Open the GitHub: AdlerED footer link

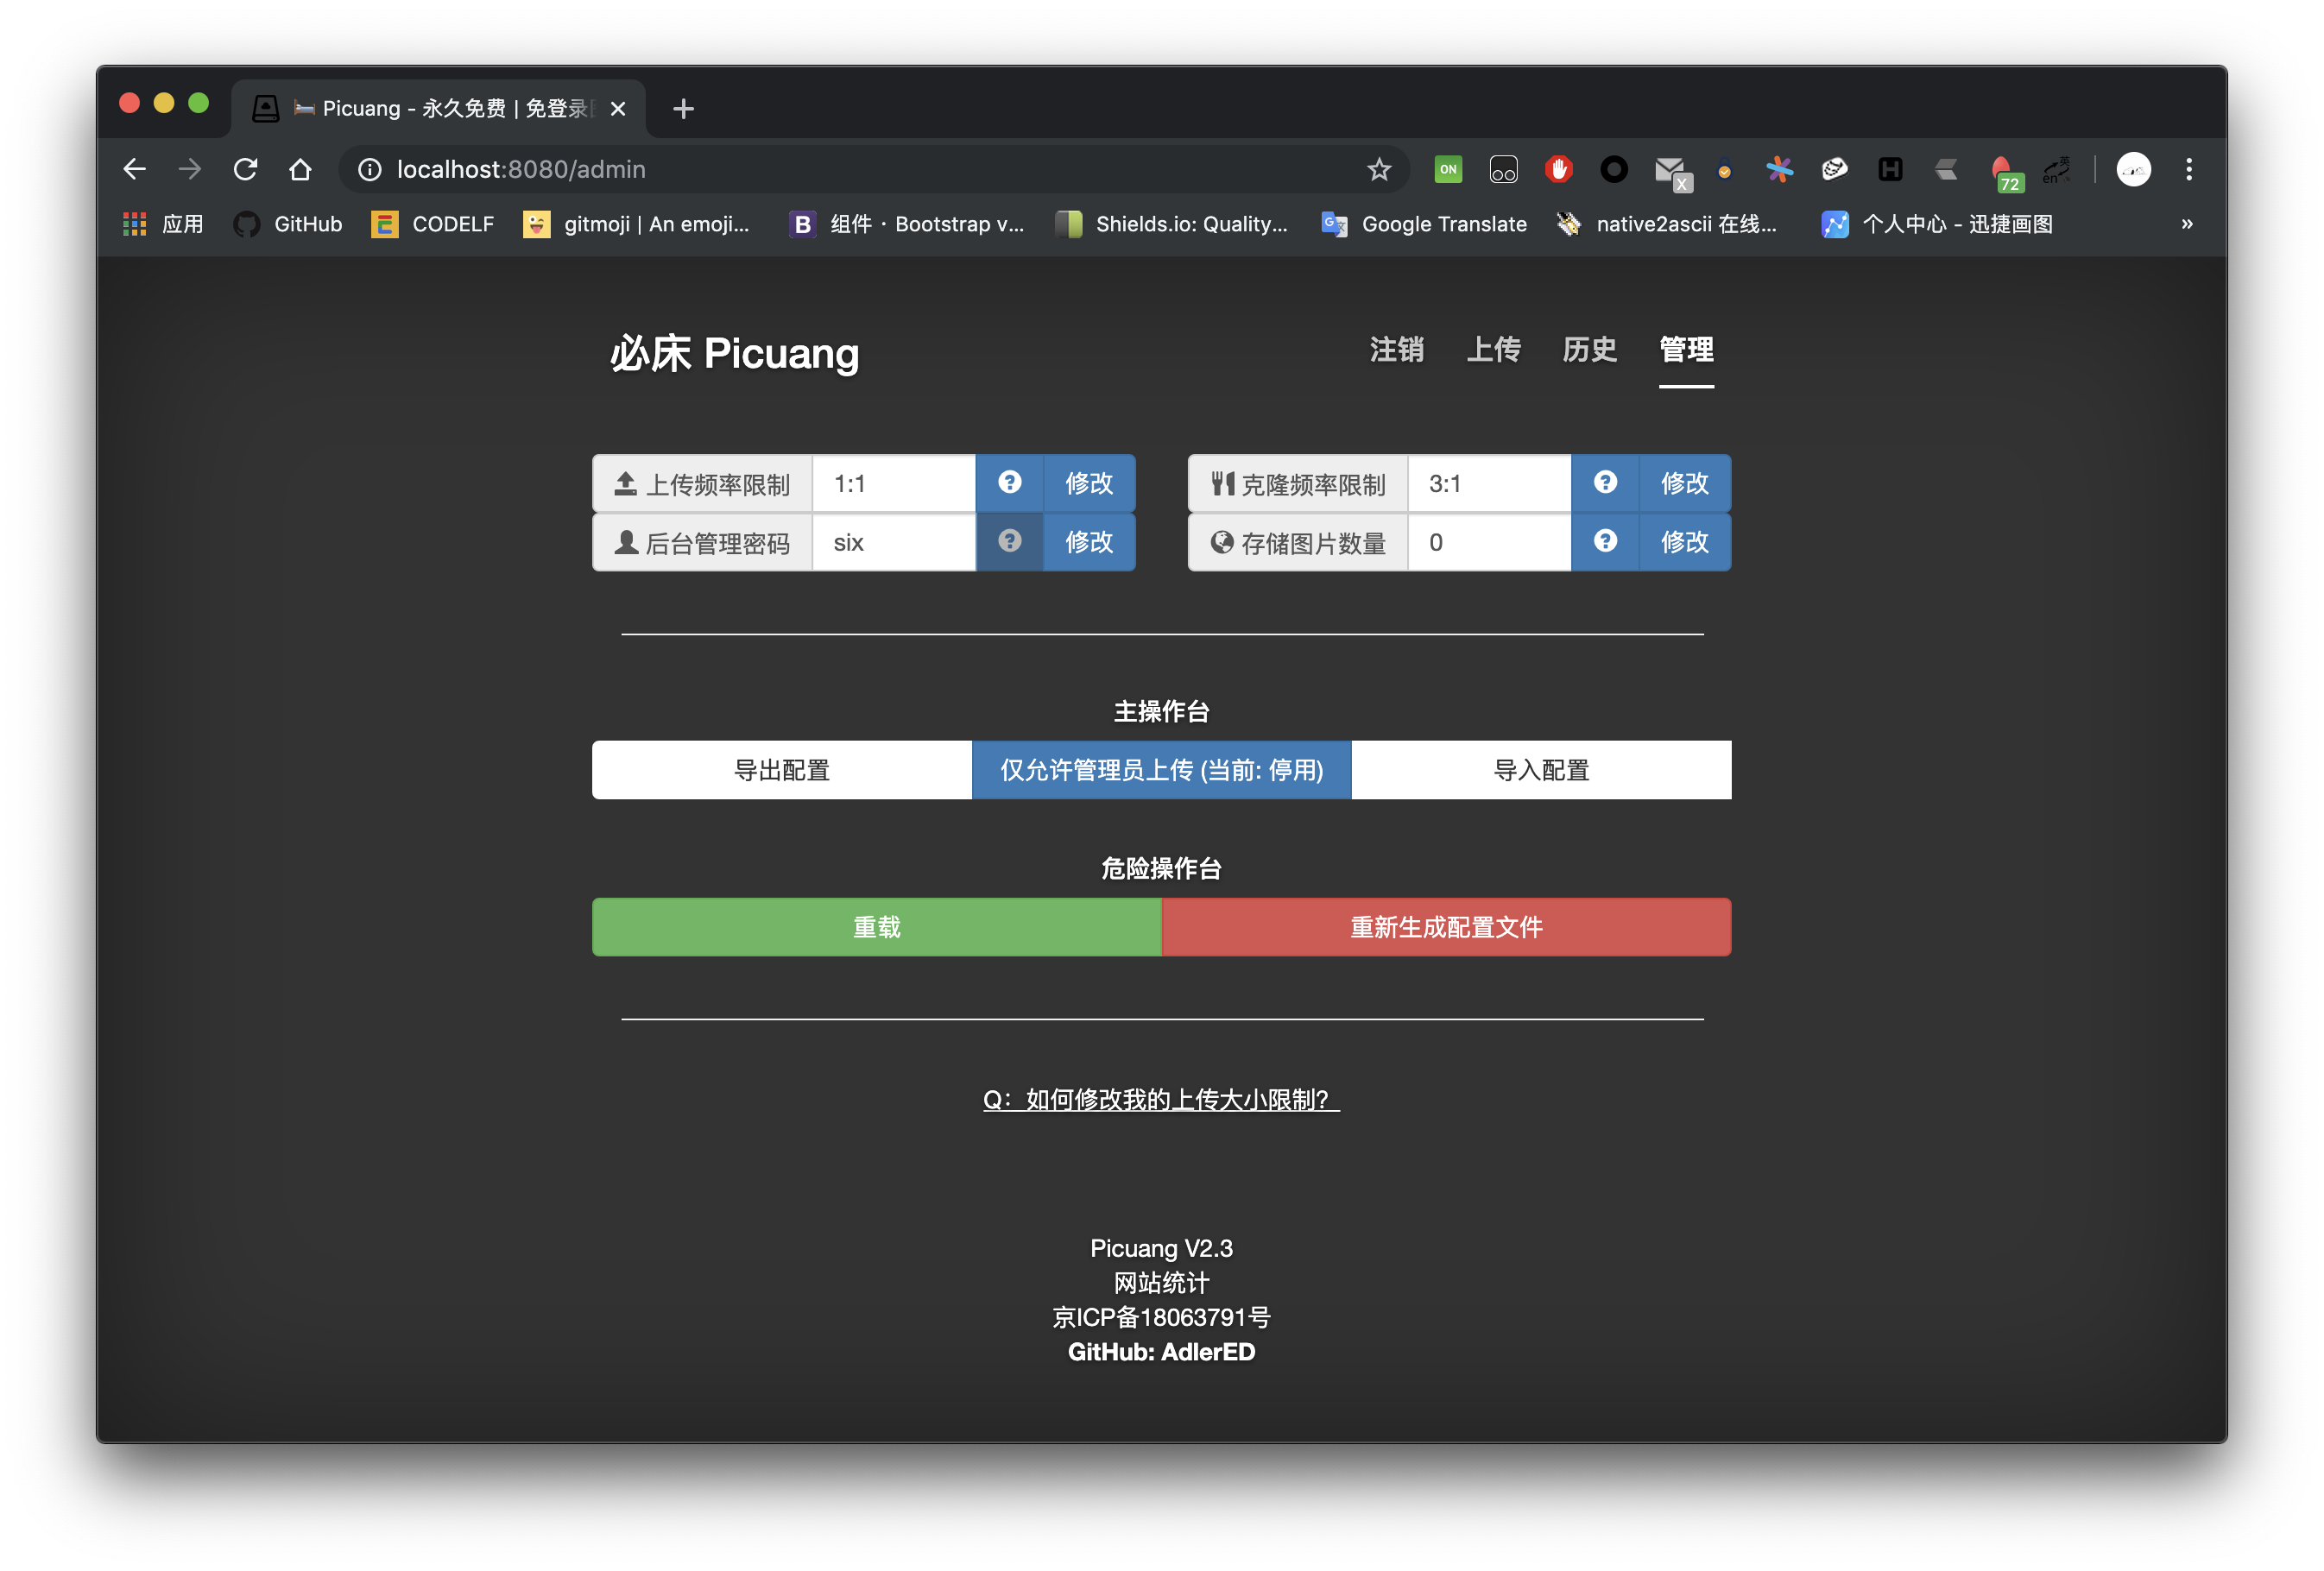pos(1161,1352)
